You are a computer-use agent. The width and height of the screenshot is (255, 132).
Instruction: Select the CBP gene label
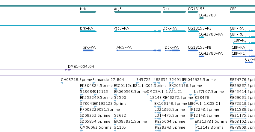pos(233,9)
